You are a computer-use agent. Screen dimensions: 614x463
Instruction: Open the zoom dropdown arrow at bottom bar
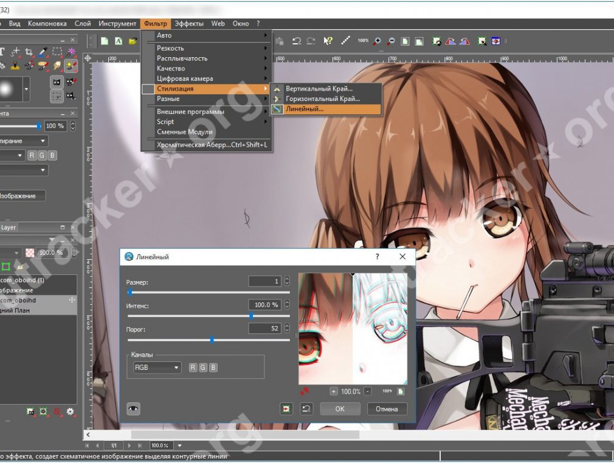(180, 445)
